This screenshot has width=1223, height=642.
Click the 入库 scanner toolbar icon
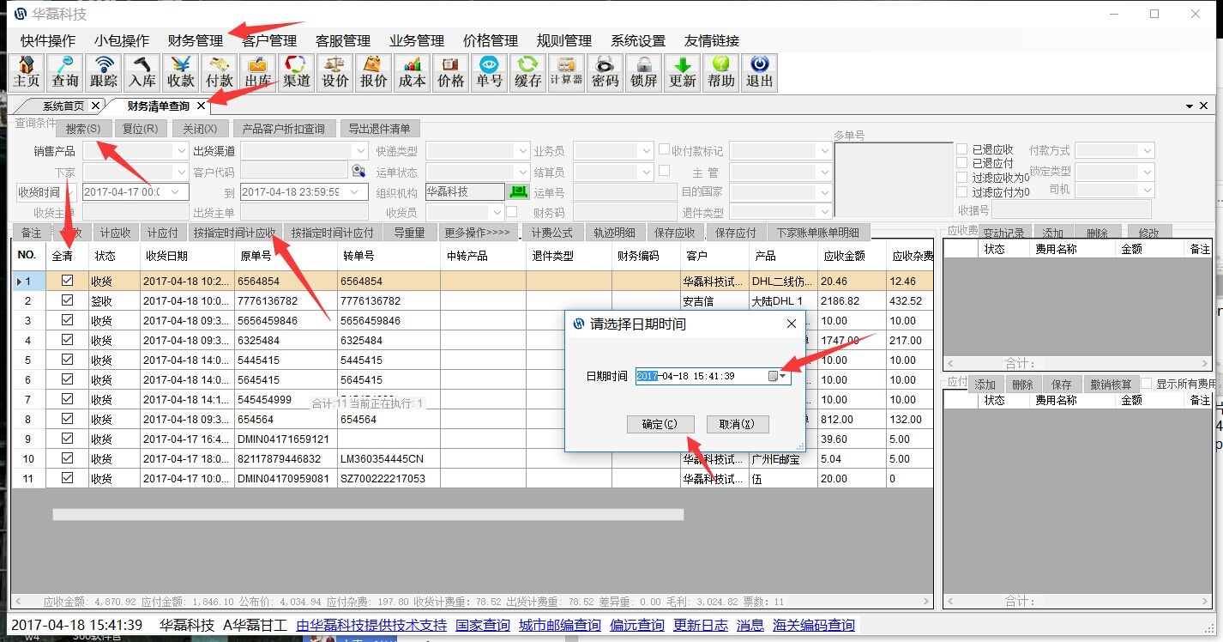[x=142, y=72]
